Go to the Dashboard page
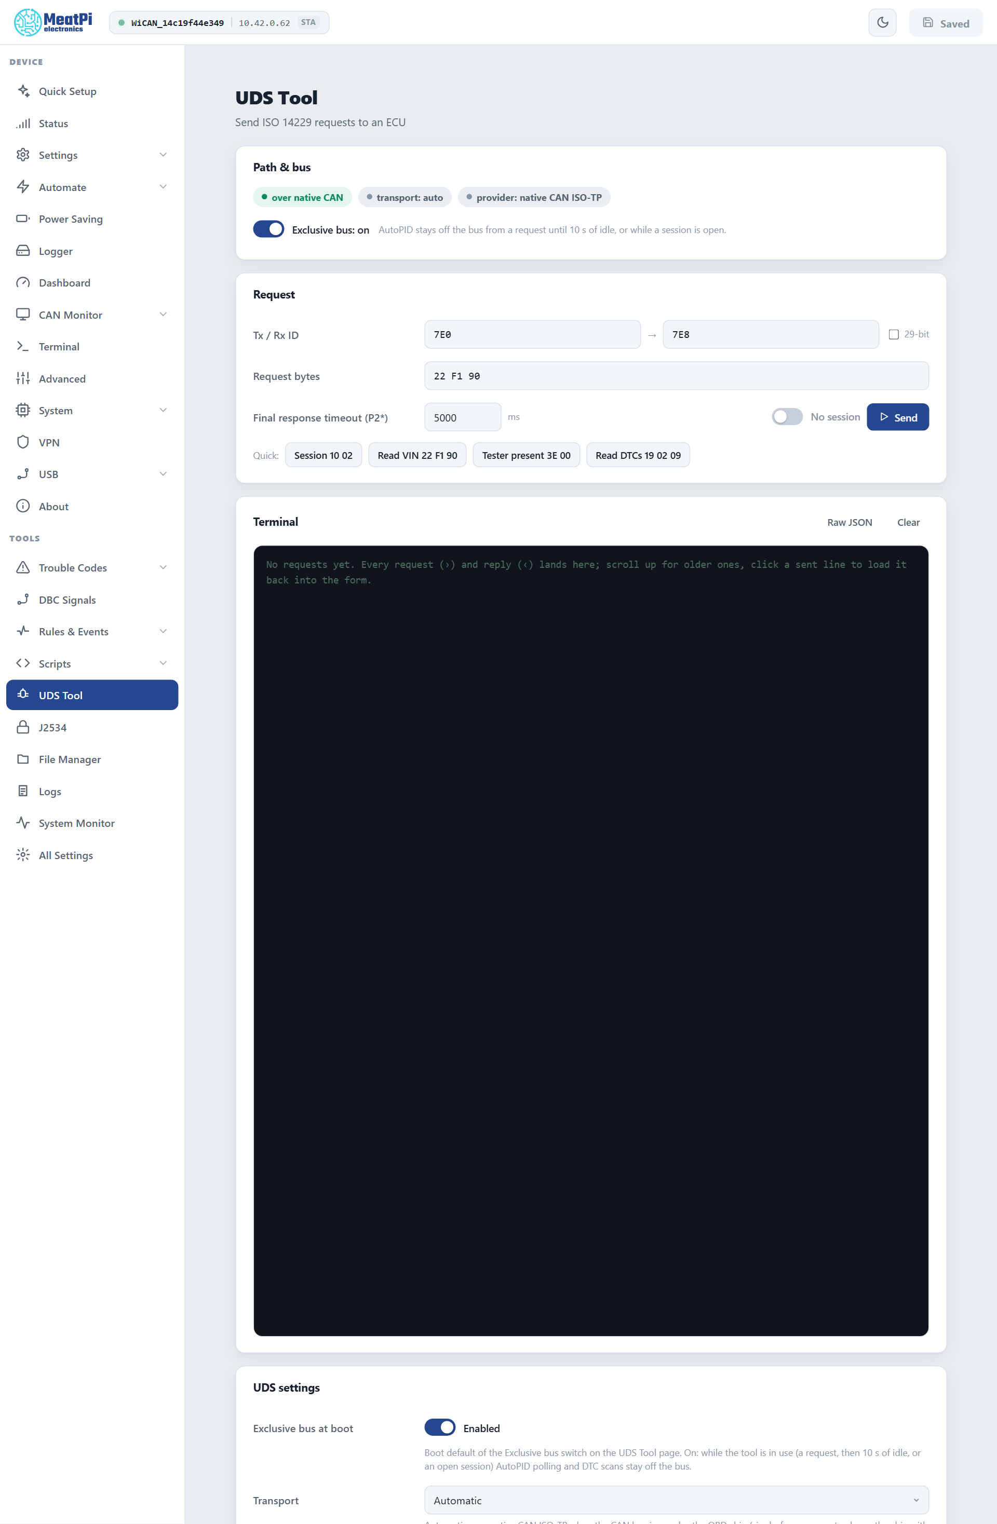This screenshot has width=997, height=1524. pos(92,282)
